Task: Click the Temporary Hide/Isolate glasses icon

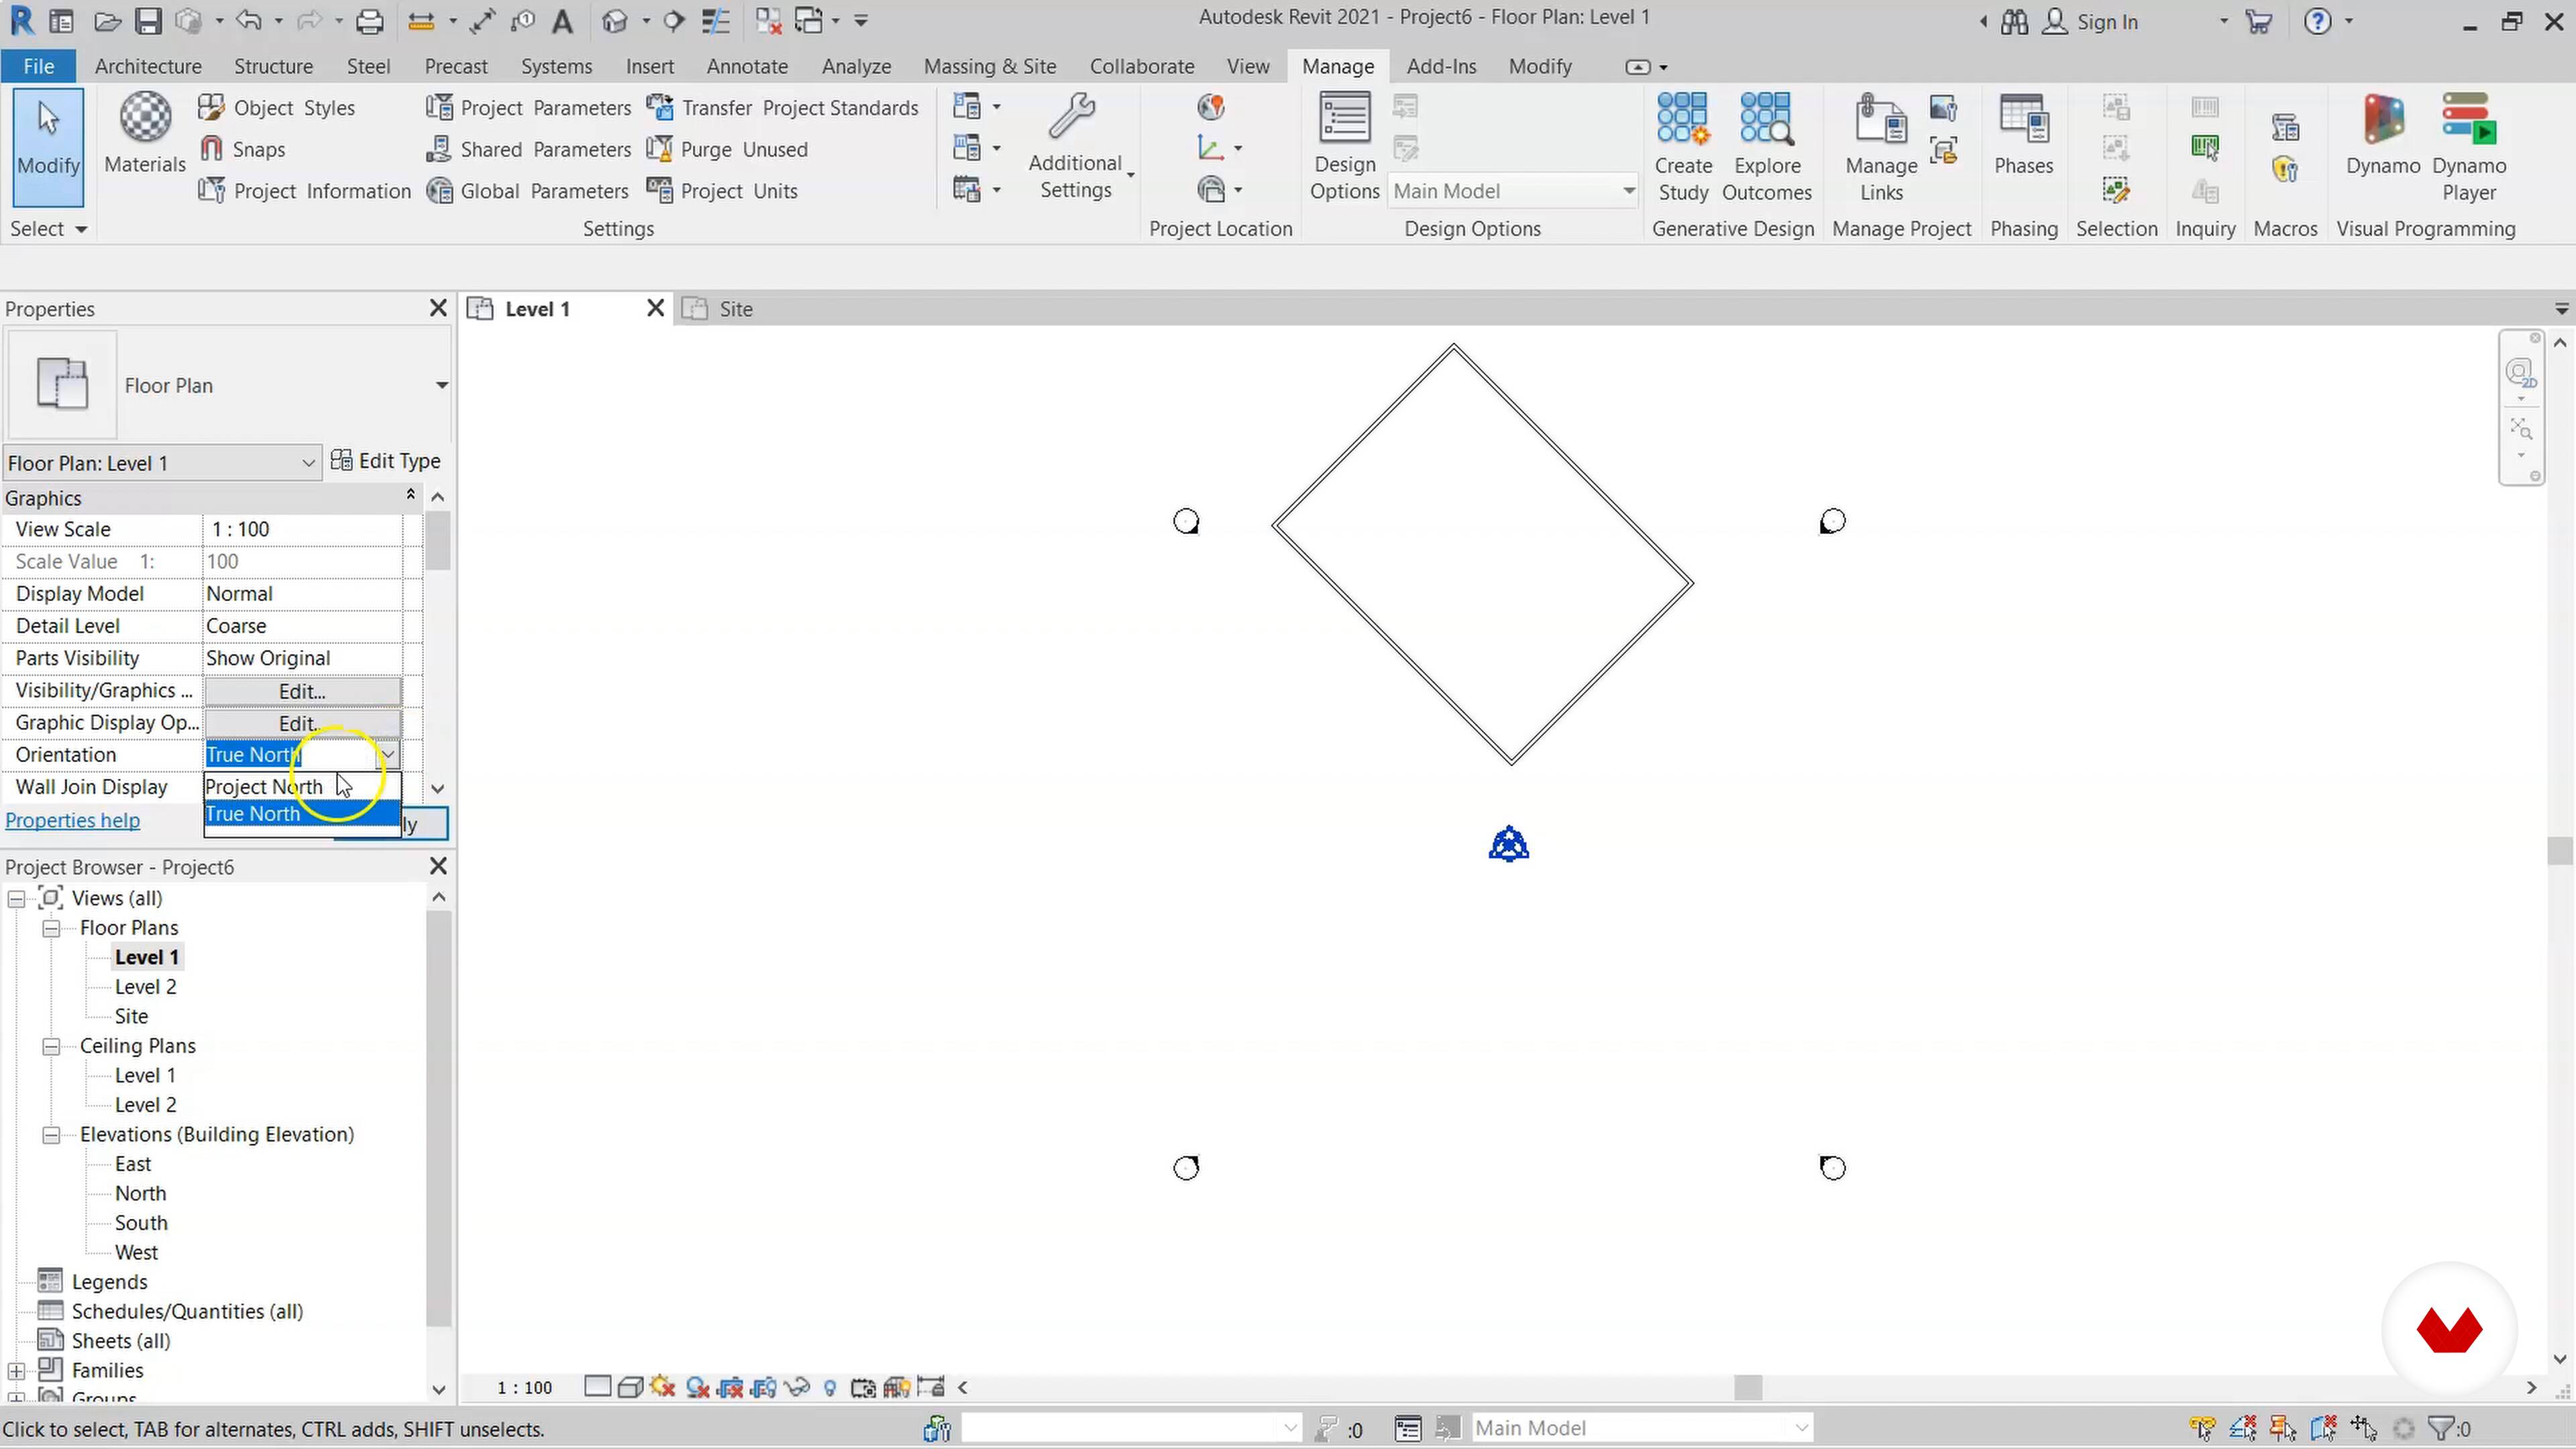Action: [797, 1387]
